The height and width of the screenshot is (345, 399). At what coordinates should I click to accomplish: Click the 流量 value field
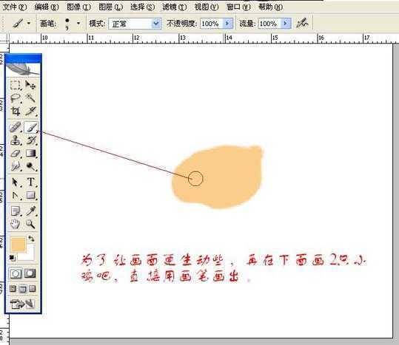click(269, 24)
